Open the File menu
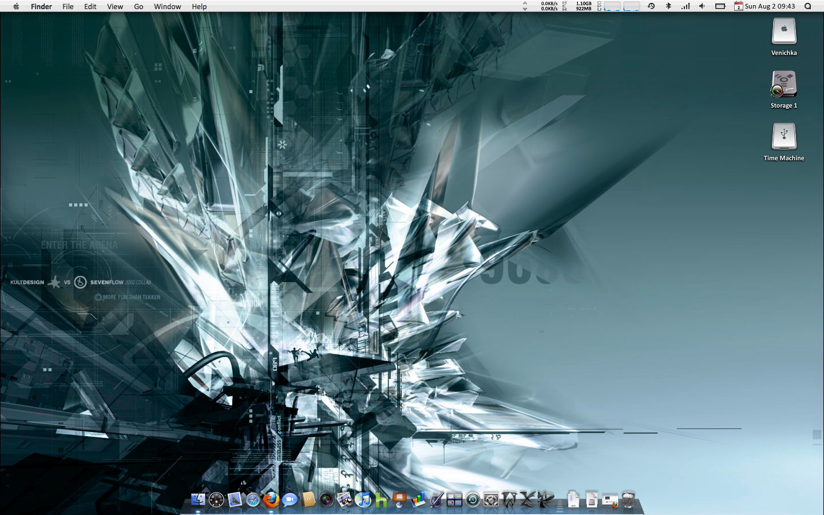This screenshot has width=824, height=515. tap(68, 6)
